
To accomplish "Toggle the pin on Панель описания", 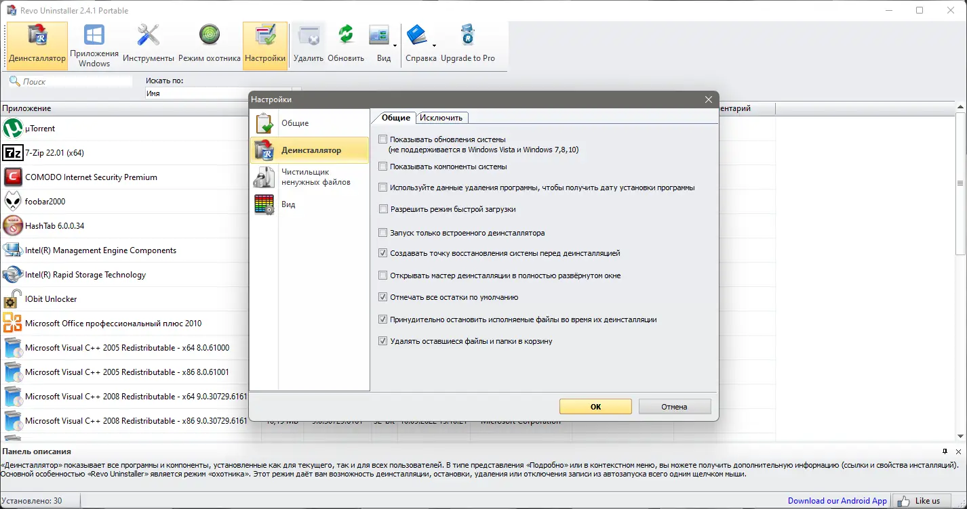I will pyautogui.click(x=945, y=451).
